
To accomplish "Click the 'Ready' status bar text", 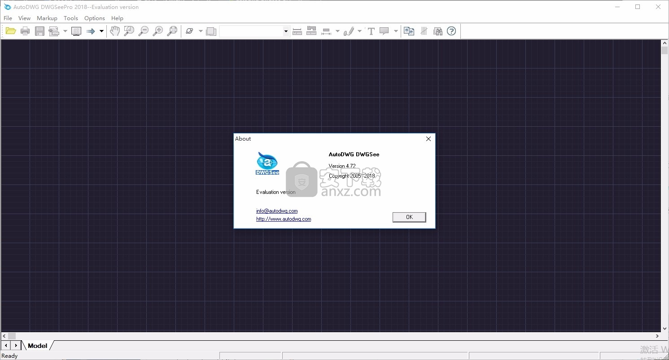I will [10, 356].
